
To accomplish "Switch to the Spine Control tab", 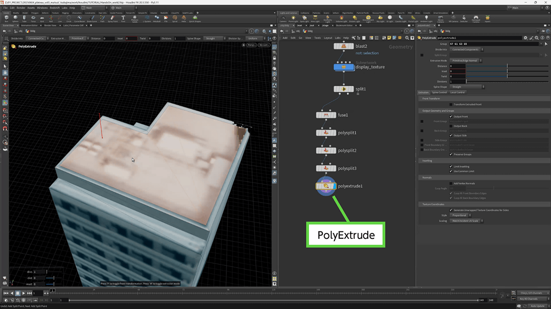I will click(x=439, y=92).
